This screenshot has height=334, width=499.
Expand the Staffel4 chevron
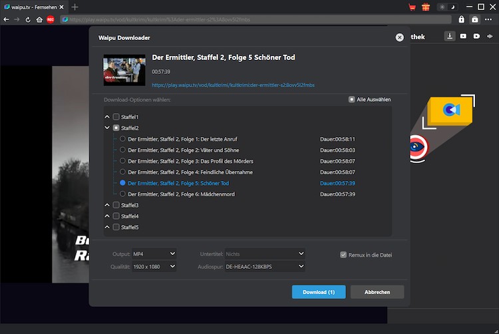click(107, 216)
